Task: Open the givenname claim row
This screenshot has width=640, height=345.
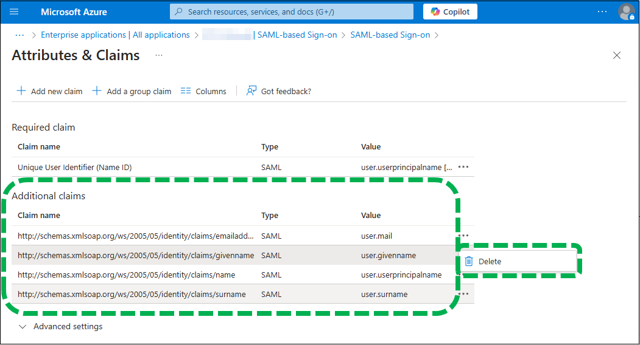Action: click(x=135, y=255)
